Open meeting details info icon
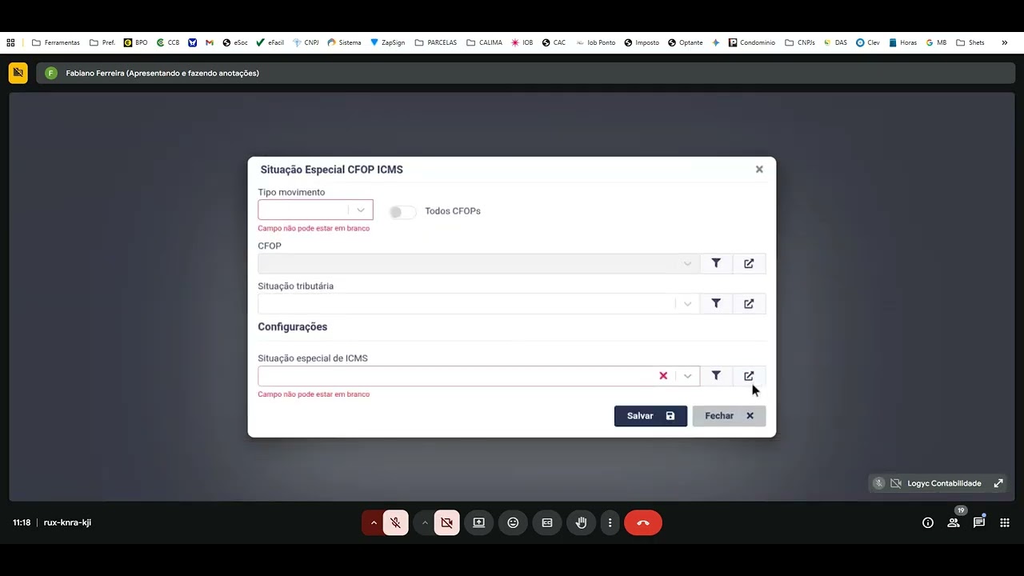Screen dimensions: 1024x576 coord(928,522)
